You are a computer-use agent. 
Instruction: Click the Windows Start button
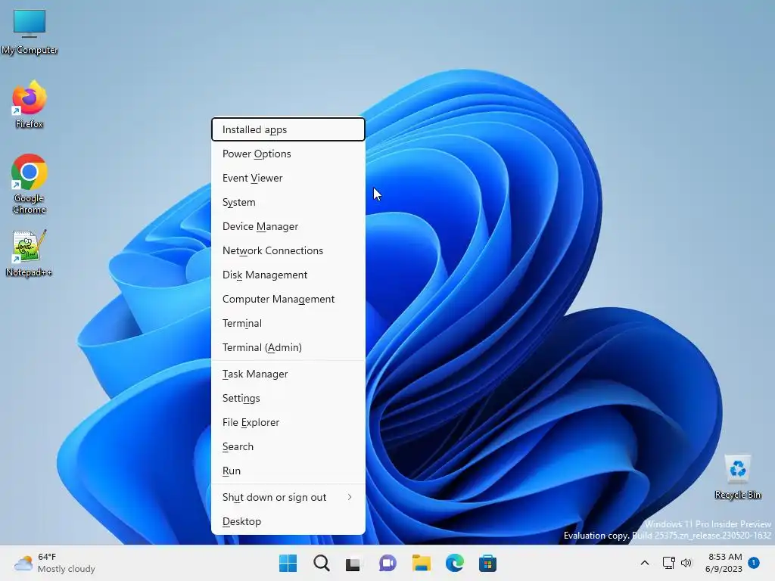(288, 563)
